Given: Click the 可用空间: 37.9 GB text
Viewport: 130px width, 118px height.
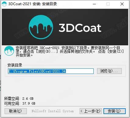Looking at the screenshot, I should click(x=20, y=103).
